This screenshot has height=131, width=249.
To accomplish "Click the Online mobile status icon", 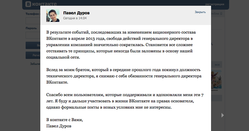I will coord(221,14).
